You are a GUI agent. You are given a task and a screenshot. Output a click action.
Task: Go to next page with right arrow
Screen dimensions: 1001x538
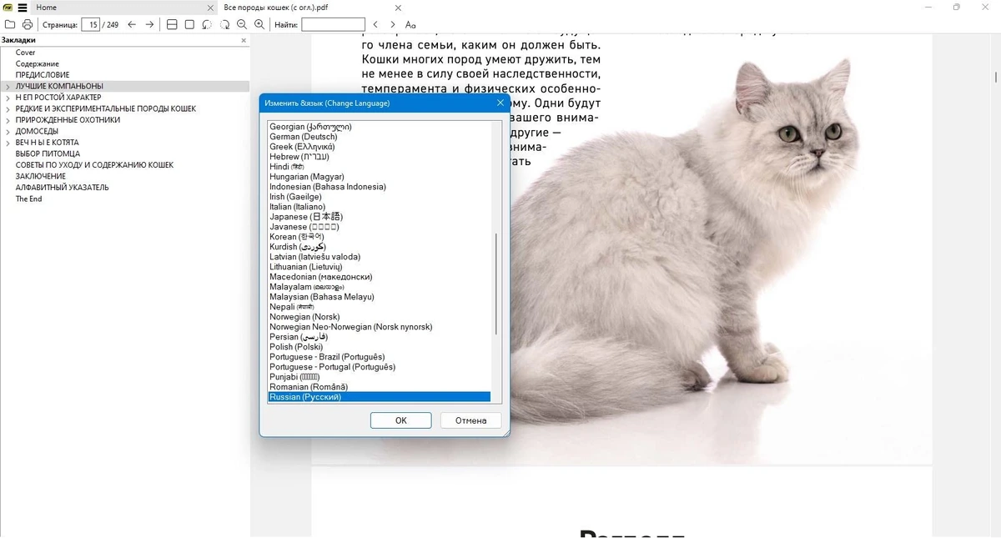(x=149, y=24)
